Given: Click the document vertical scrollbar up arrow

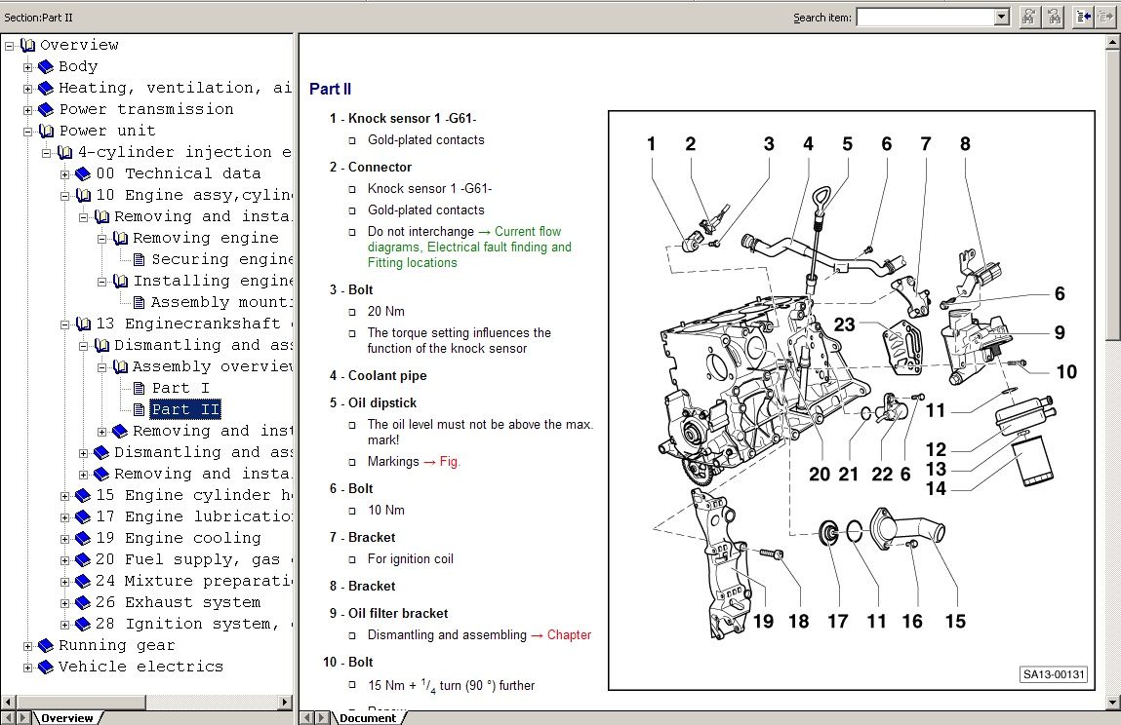Looking at the screenshot, I should pos(1113,42).
